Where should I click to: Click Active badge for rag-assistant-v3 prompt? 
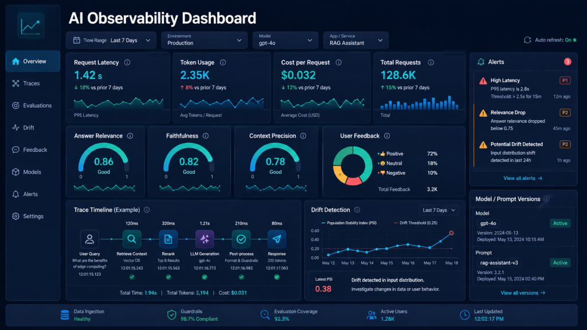[x=560, y=262]
